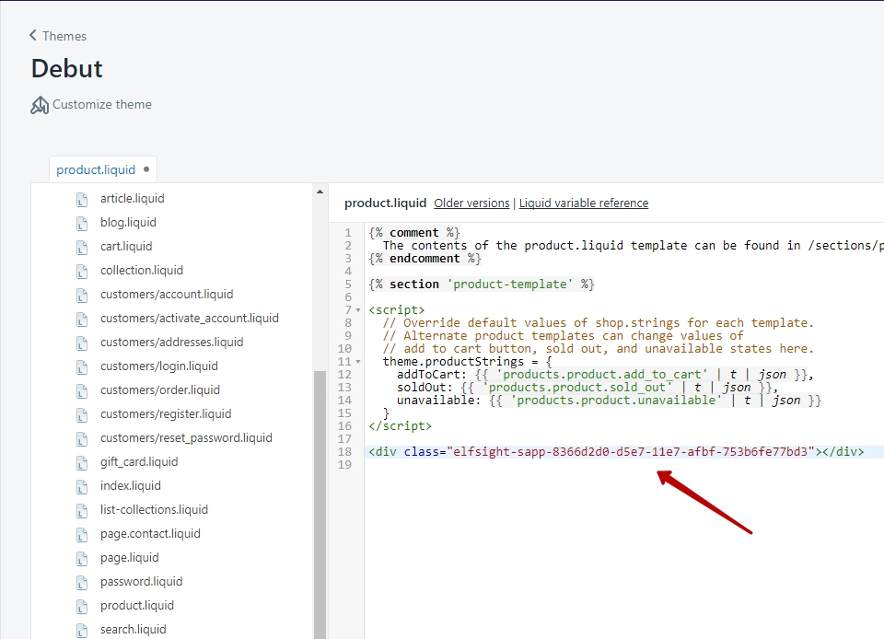Screen dimensions: 884x639
Task: Open page.contact.liquid file
Action: (150, 534)
